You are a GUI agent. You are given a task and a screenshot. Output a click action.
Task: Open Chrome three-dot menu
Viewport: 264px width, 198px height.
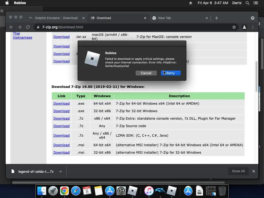pyautogui.click(x=253, y=27)
